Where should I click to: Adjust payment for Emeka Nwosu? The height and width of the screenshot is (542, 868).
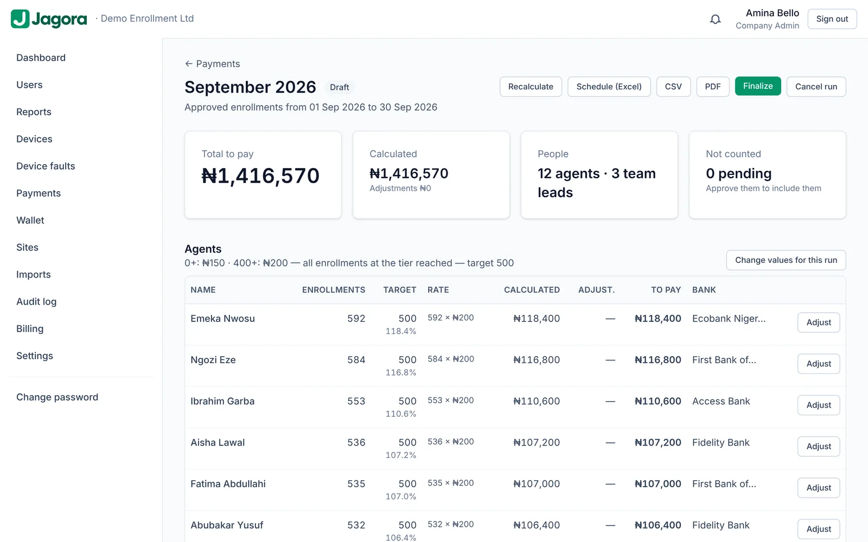[819, 322]
